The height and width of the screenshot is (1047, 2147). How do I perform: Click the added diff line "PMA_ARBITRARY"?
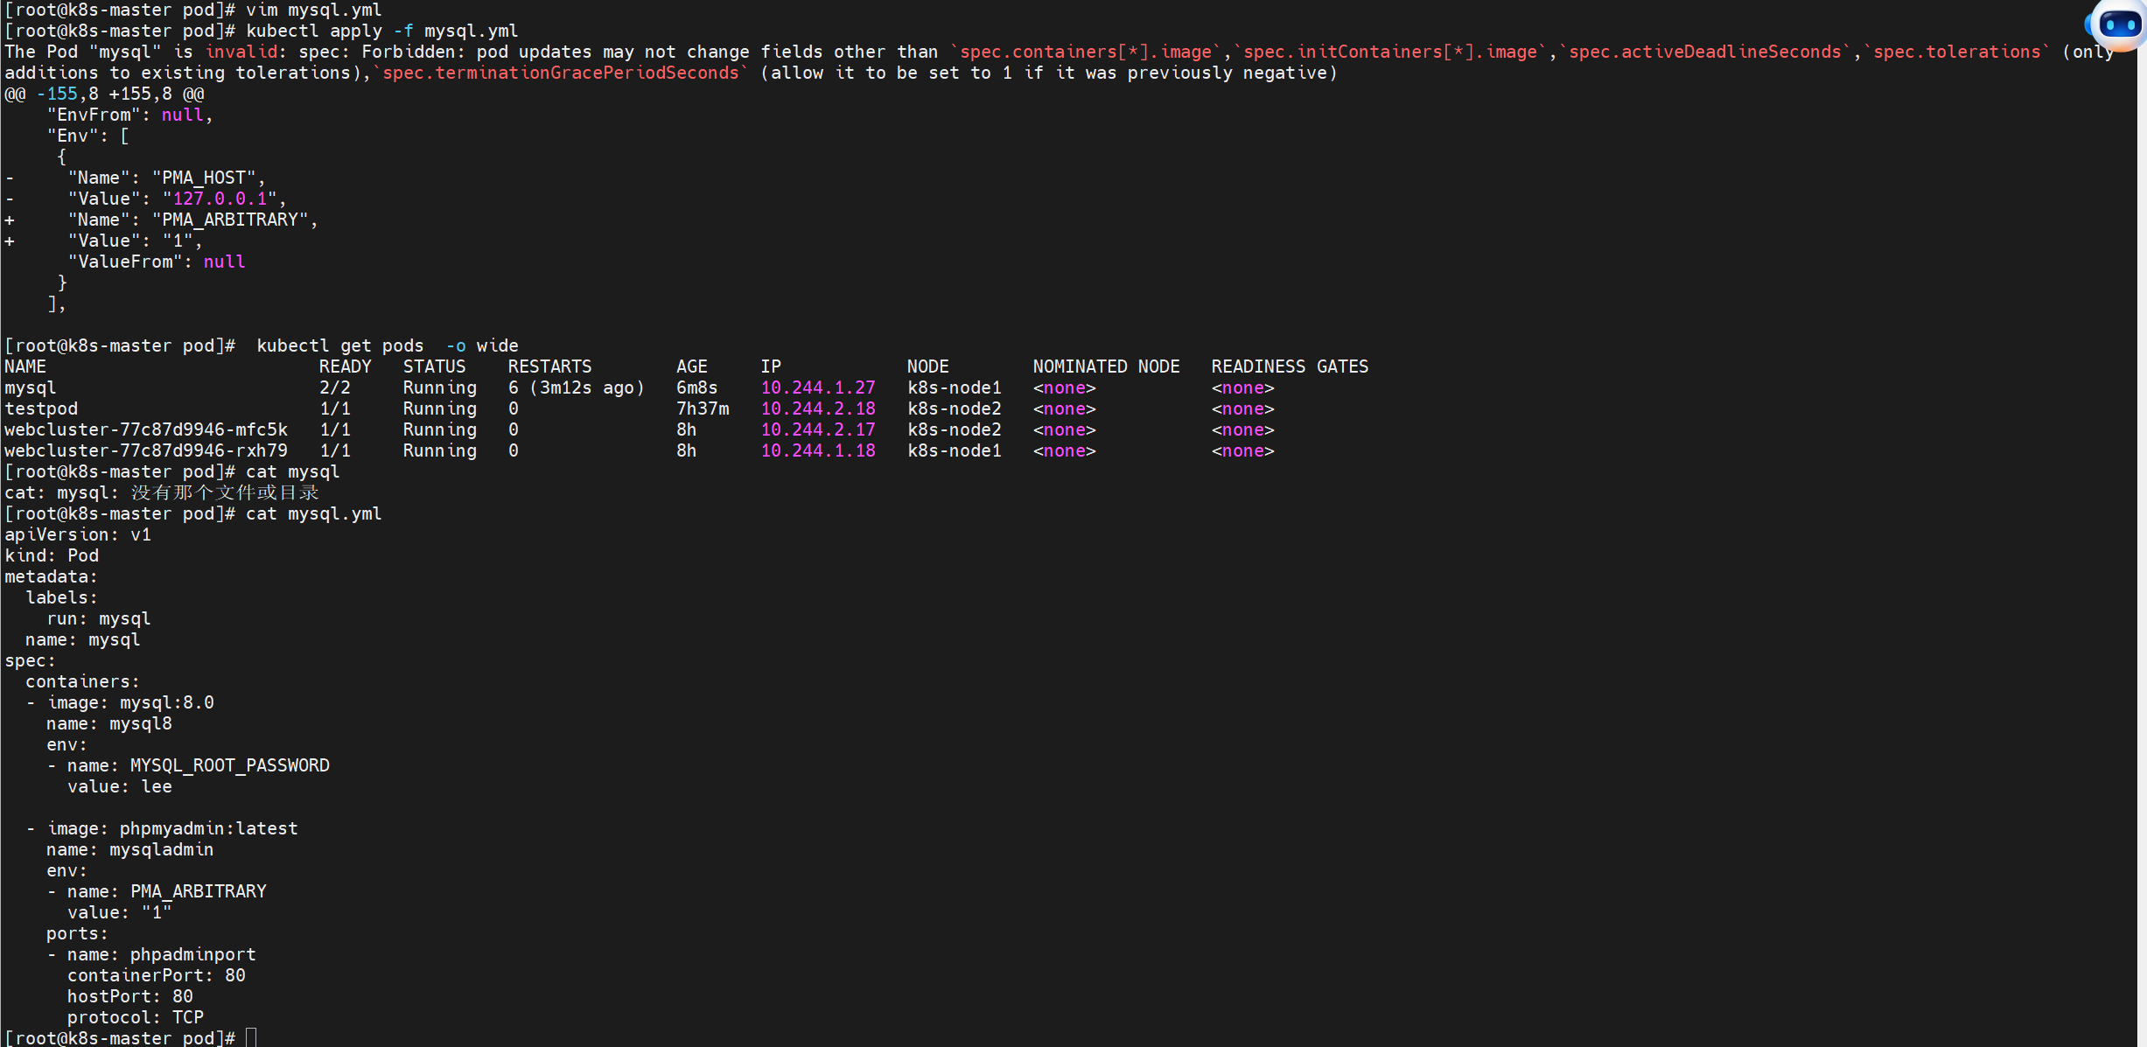click(x=162, y=220)
